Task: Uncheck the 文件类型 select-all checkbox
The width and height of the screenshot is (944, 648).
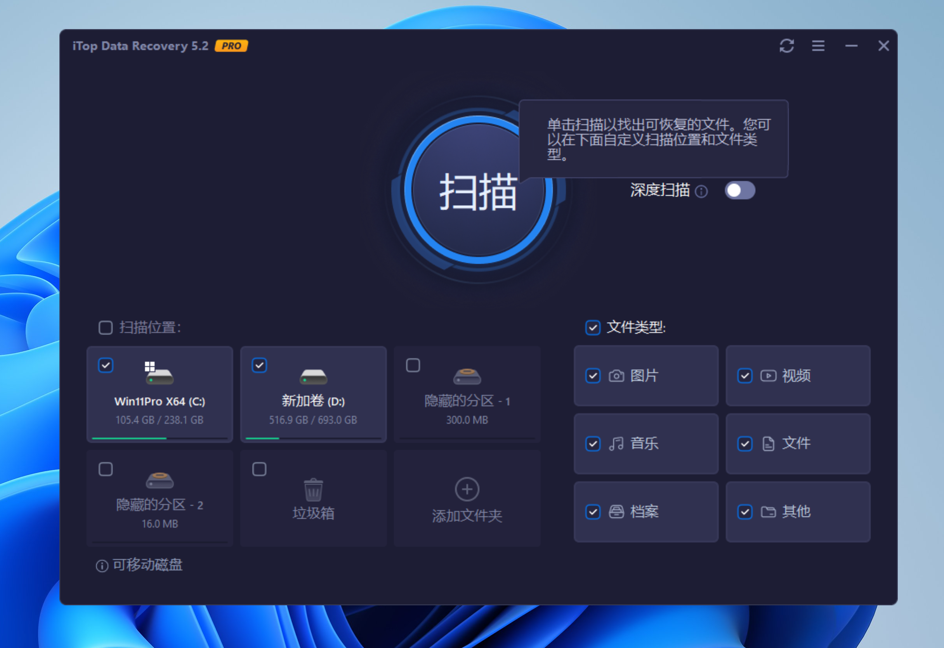Action: pos(593,327)
